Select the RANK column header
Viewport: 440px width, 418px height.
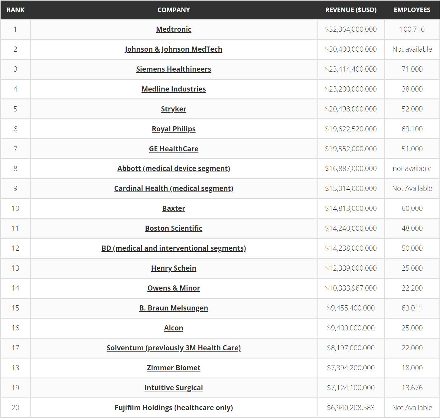pyautogui.click(x=15, y=10)
